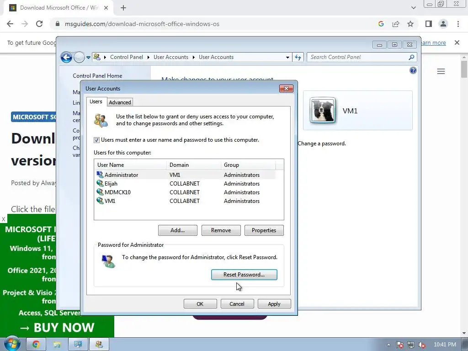Expand breadcrumb arrow after Control Panel

click(x=149, y=57)
